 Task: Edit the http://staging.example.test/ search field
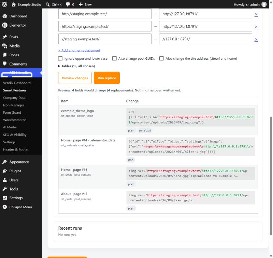tap(105, 14)
